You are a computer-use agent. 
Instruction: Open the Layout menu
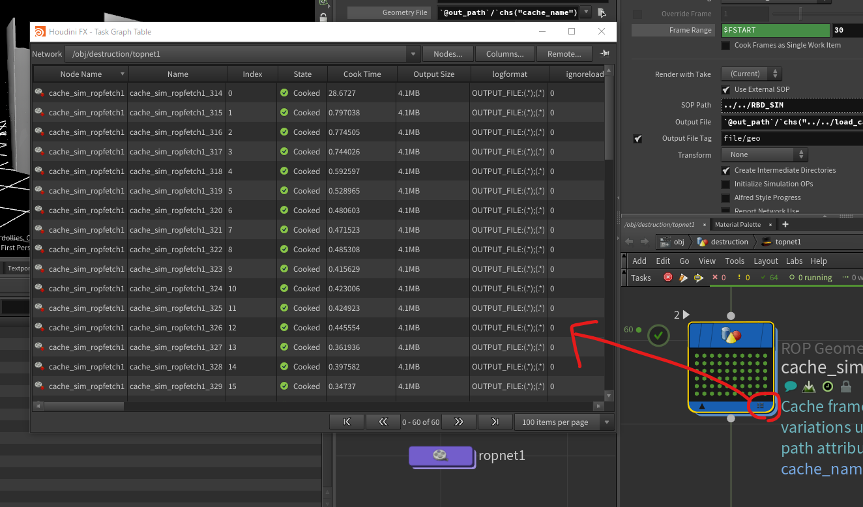click(x=766, y=261)
